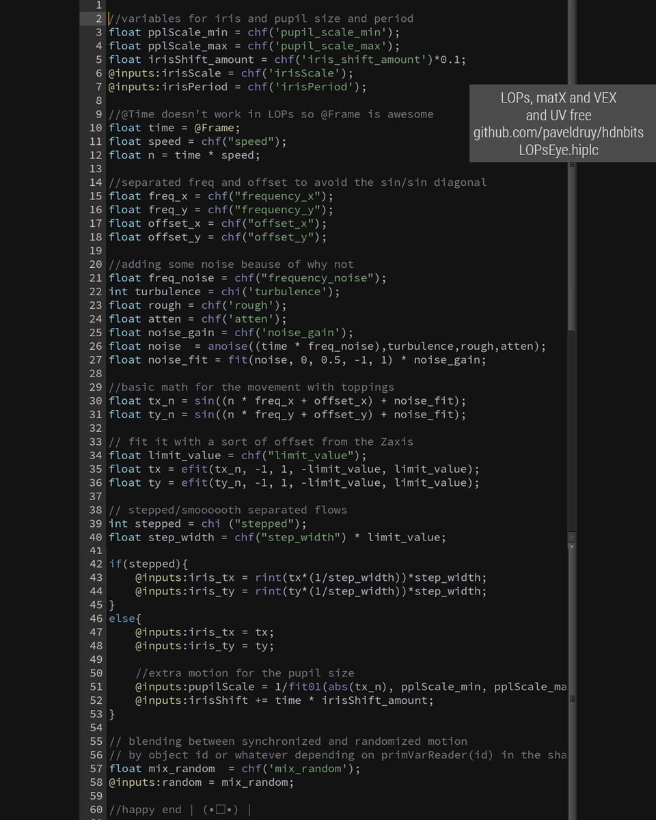This screenshot has height=820, width=656.
Task: Click the line 'float limit_value = chf("limit_value");'
Action: point(238,456)
